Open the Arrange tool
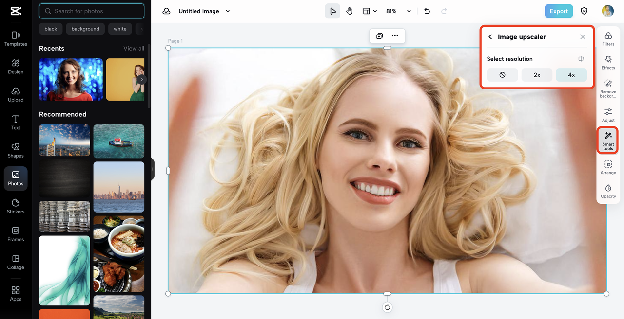 (608, 168)
